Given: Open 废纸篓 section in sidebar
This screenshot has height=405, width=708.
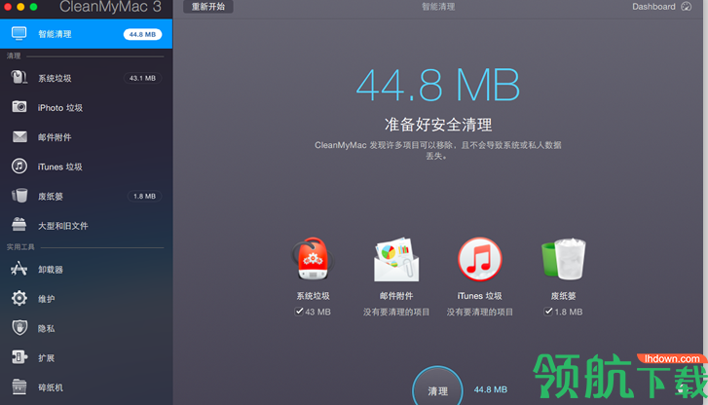Looking at the screenshot, I should [x=86, y=196].
